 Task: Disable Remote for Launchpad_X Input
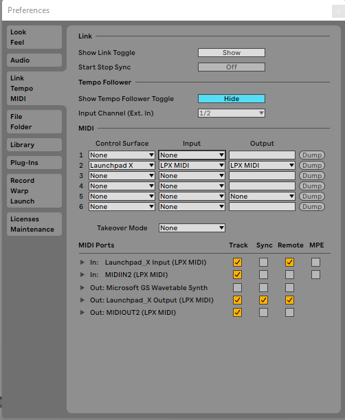(x=289, y=262)
